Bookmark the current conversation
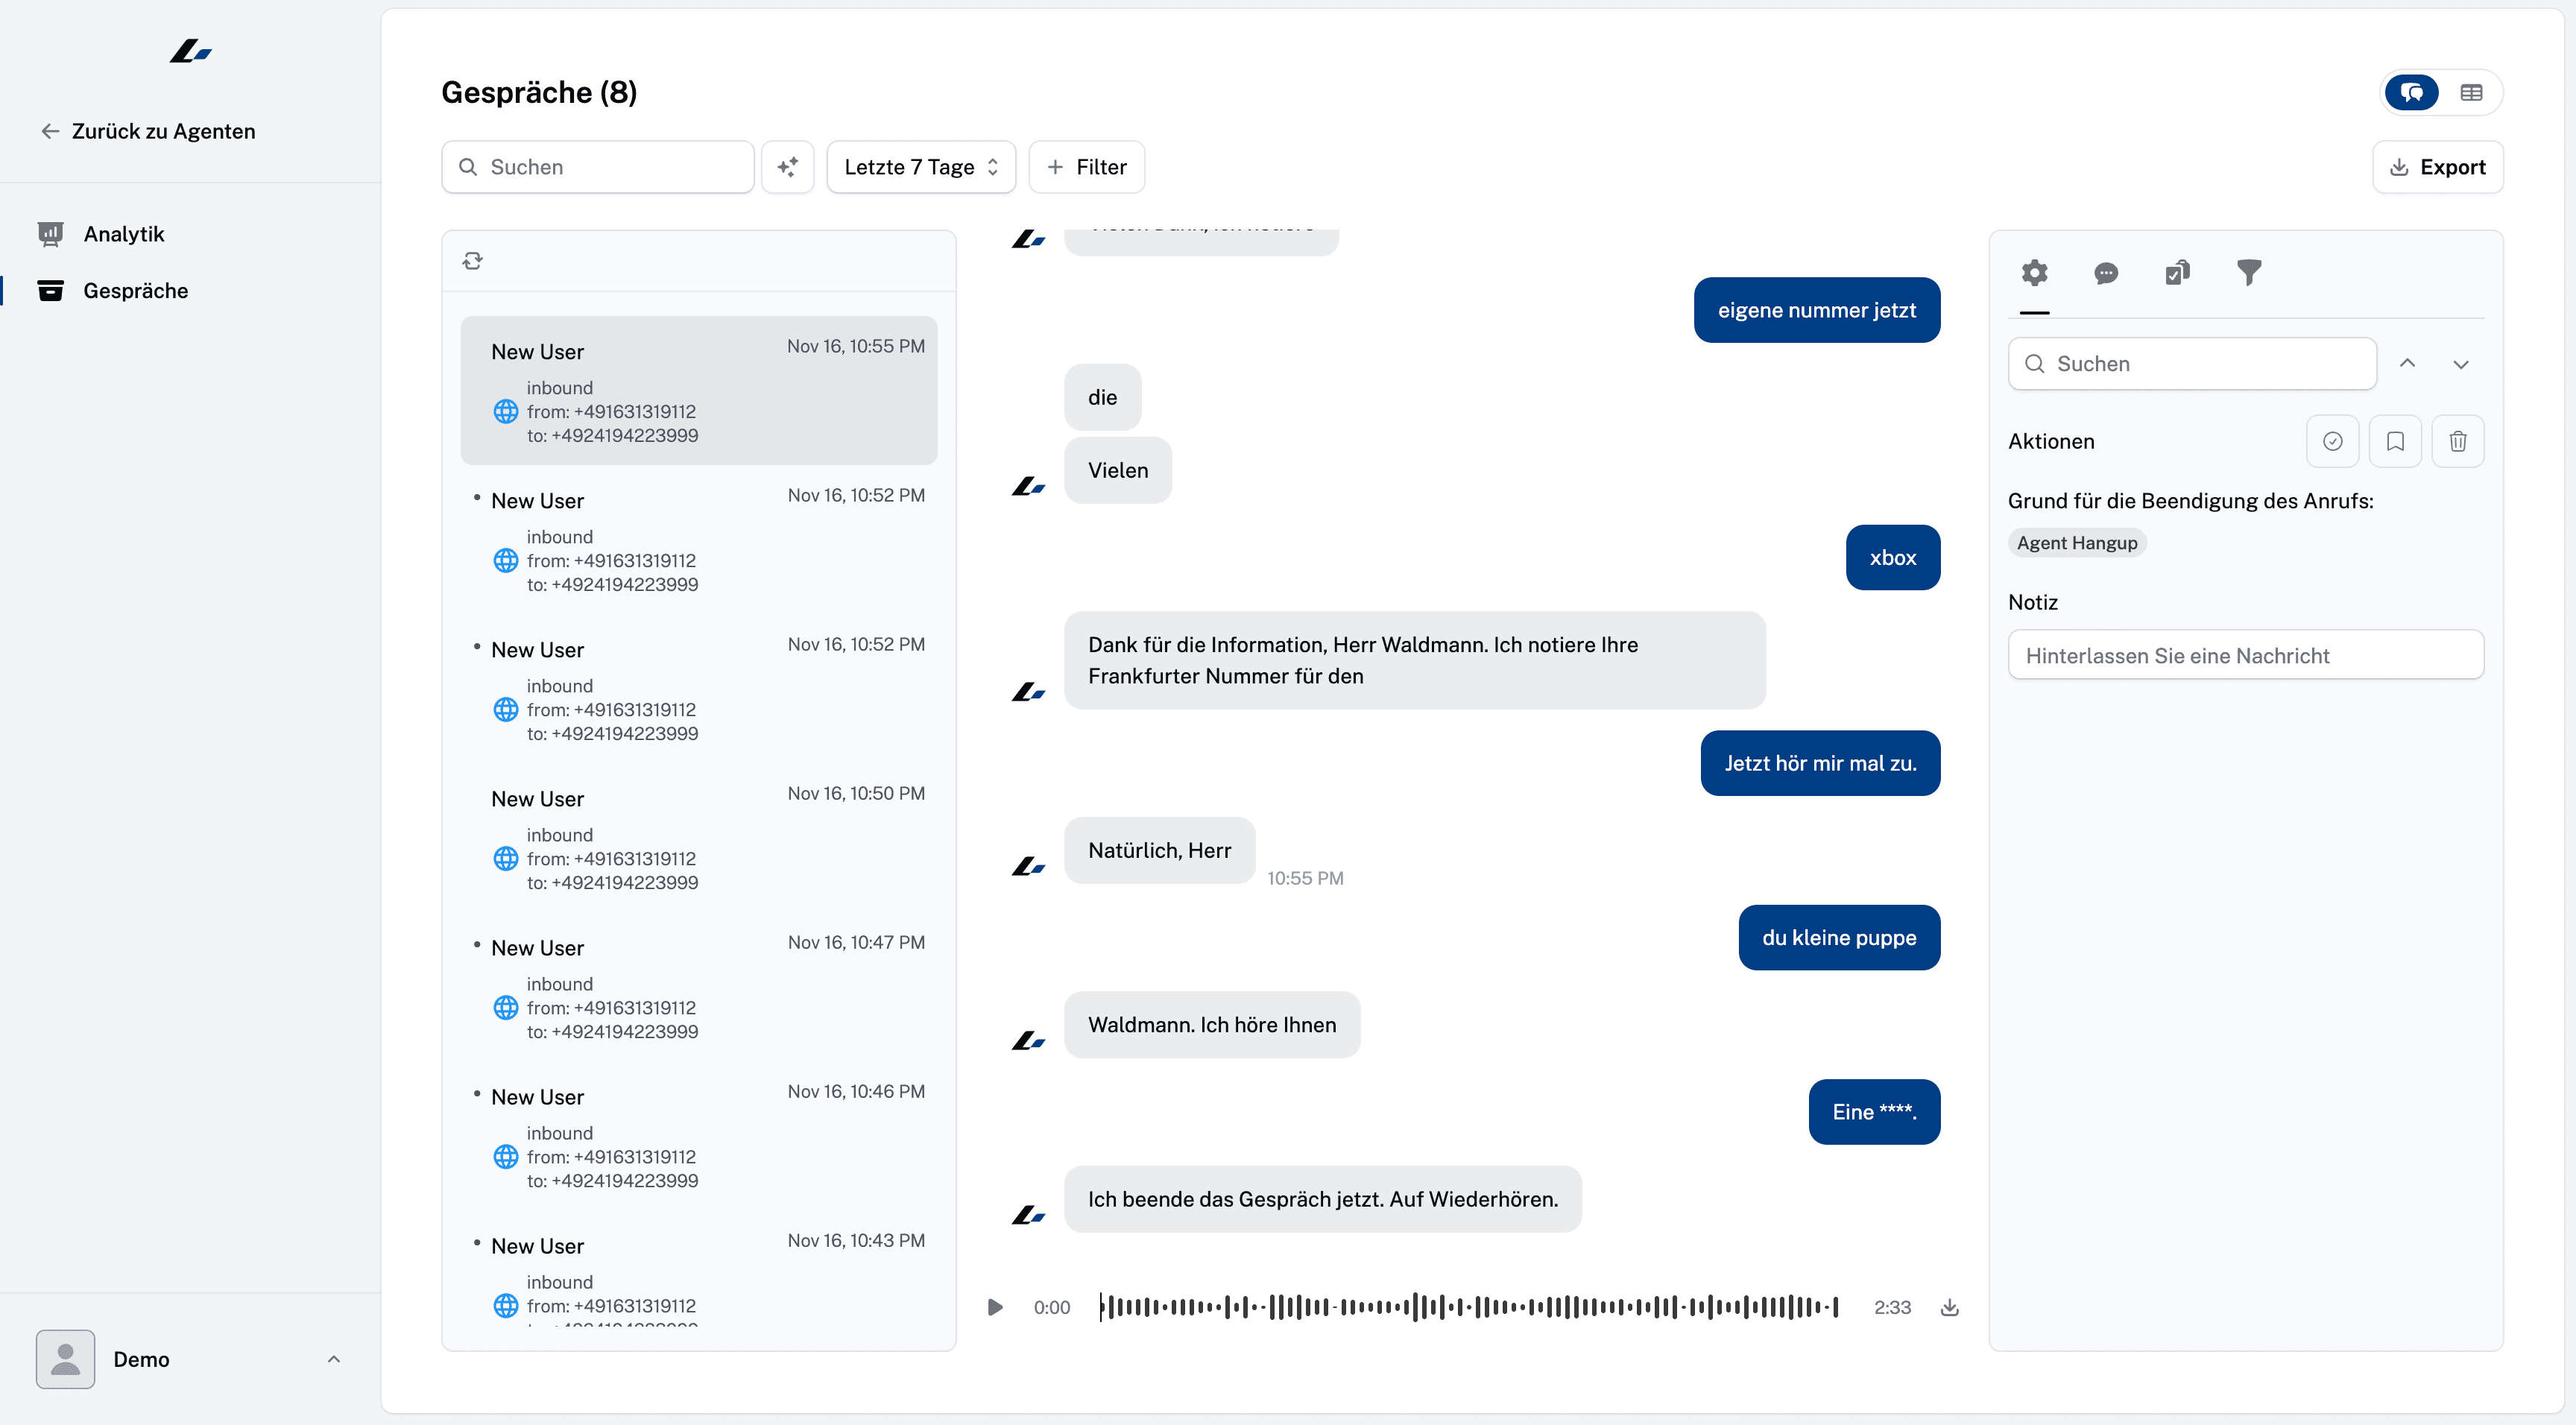This screenshot has height=1425, width=2576. tap(2395, 441)
